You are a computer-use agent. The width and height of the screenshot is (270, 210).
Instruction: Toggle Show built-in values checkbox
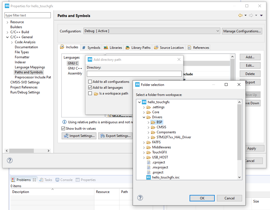63,129
